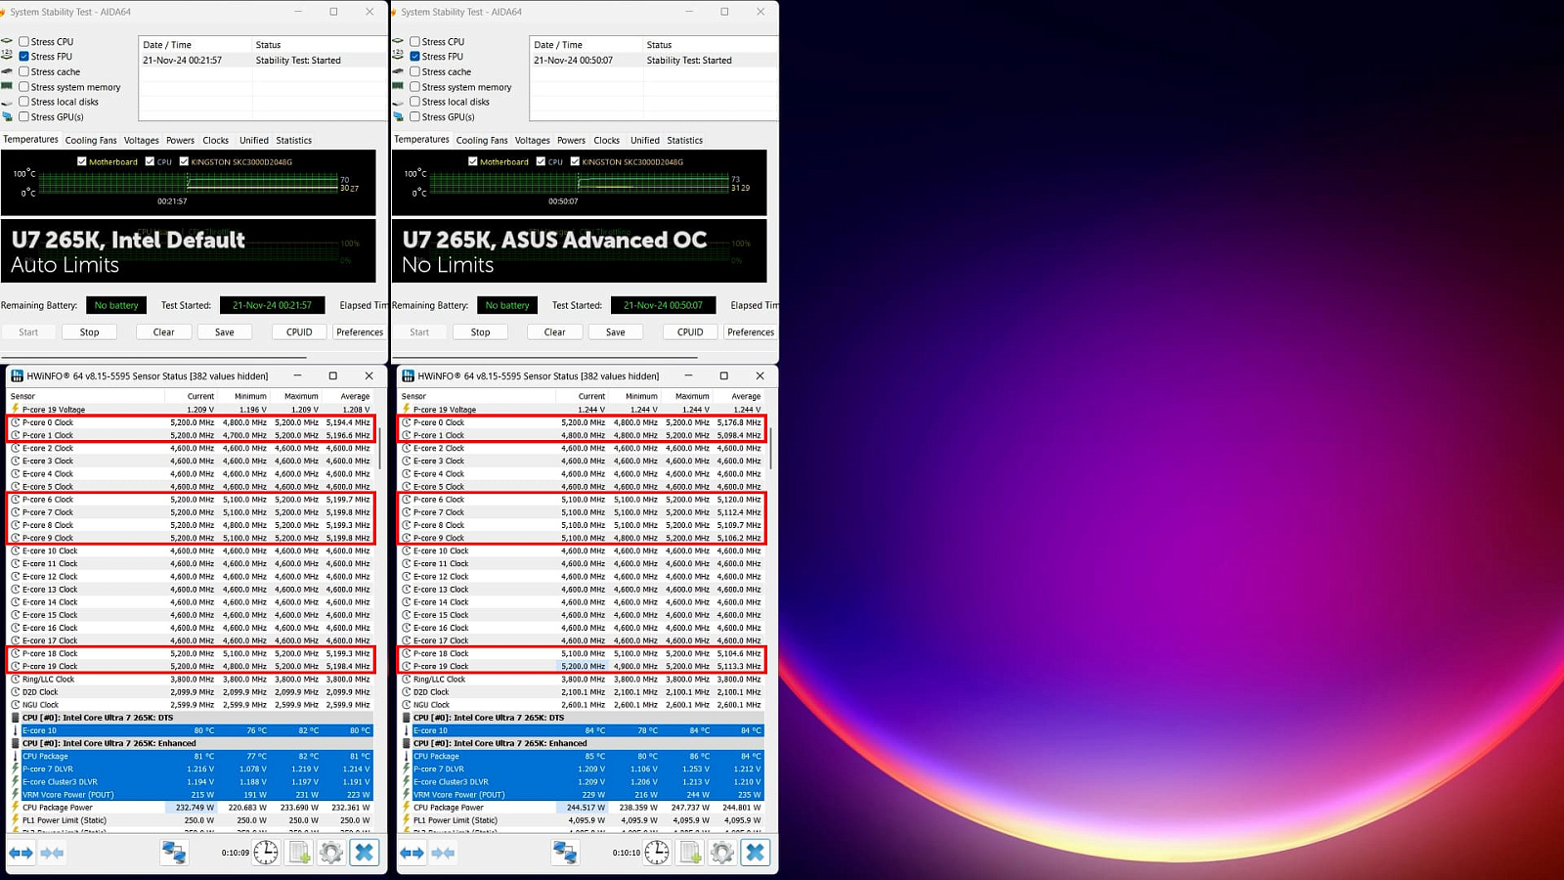The image size is (1564, 880).
Task: Click HWiNFO title bar icon in right sensor window
Action: click(408, 375)
